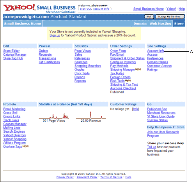Open Pay Methods
This screenshot has height=182, width=195.
tap(119, 66)
